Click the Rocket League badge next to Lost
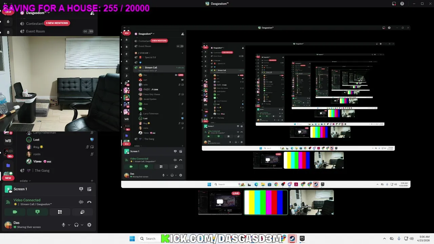The height and width of the screenshot is (244, 434). coord(92,139)
